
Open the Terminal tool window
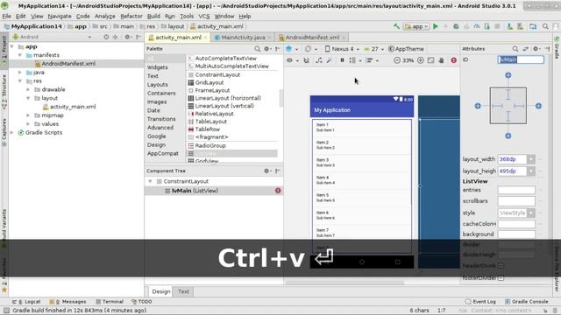[x=110, y=302]
